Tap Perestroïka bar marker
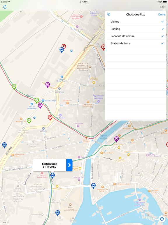 click(x=78, y=126)
